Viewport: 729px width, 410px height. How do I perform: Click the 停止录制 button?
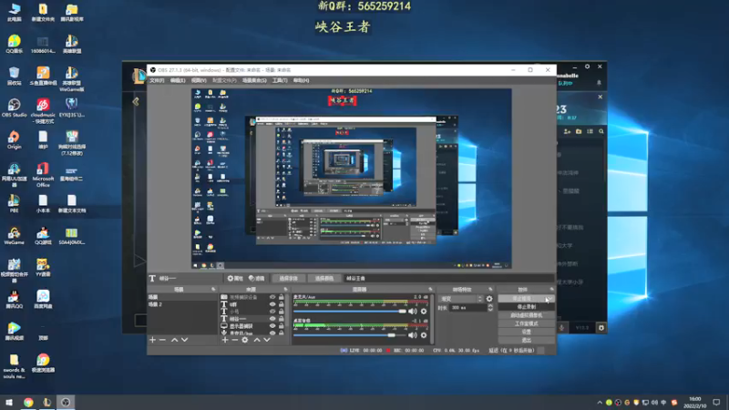[x=526, y=307]
